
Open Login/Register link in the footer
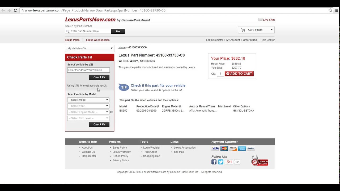[152, 148]
